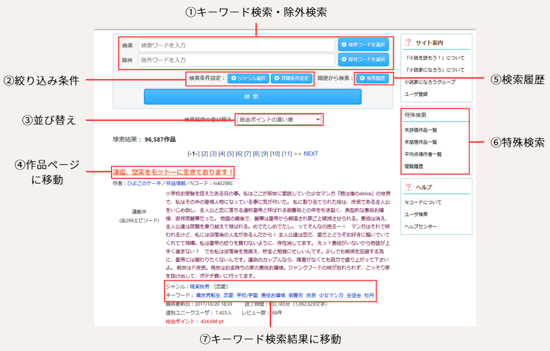The image size is (550, 351).
Task: Click the NEXT pagination link
Action: coord(311,154)
